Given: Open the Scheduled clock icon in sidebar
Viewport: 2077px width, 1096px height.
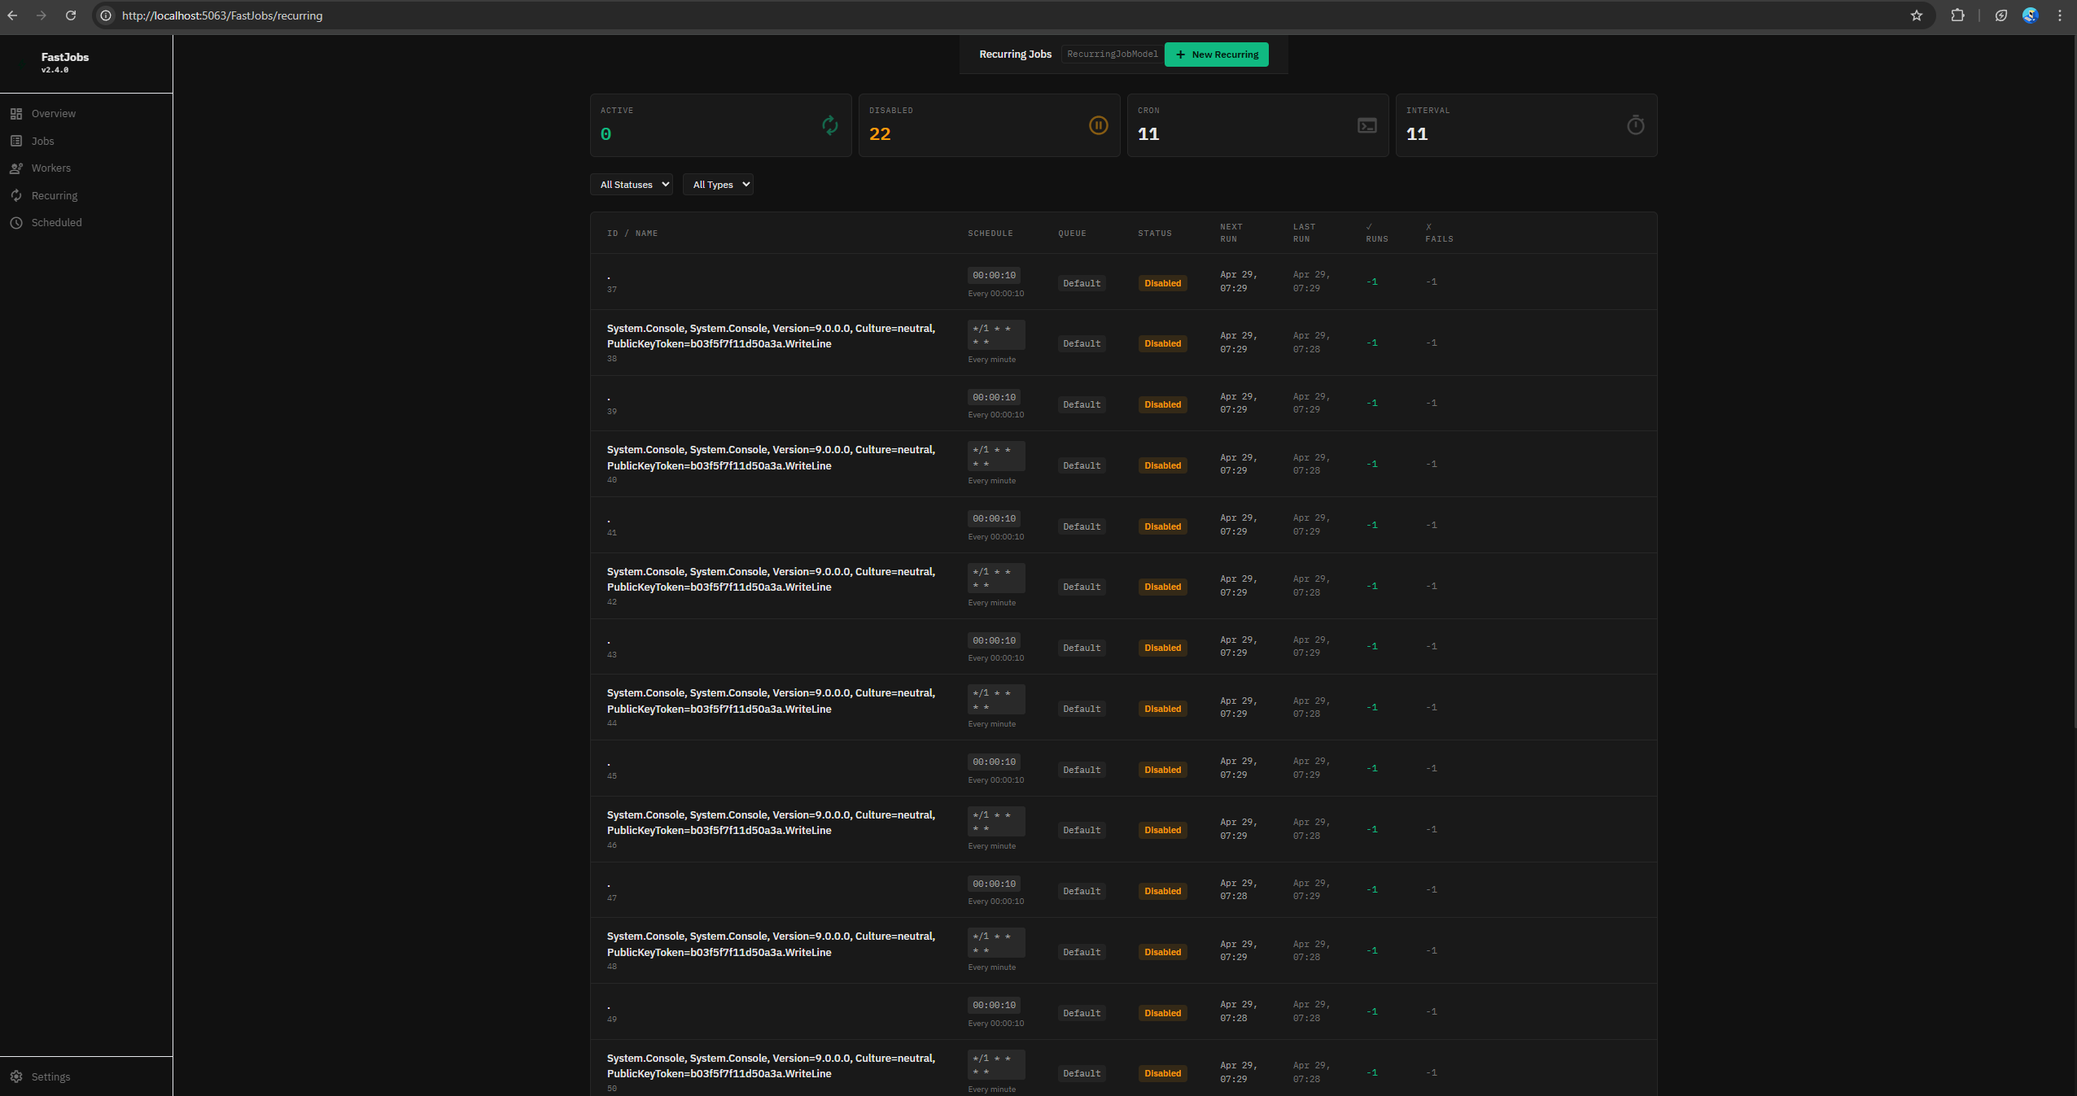Looking at the screenshot, I should (16, 223).
